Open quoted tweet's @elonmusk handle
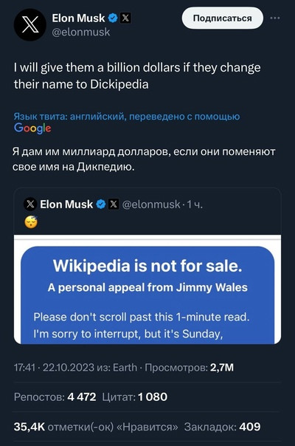This screenshot has width=295, height=446. pyautogui.click(x=151, y=205)
